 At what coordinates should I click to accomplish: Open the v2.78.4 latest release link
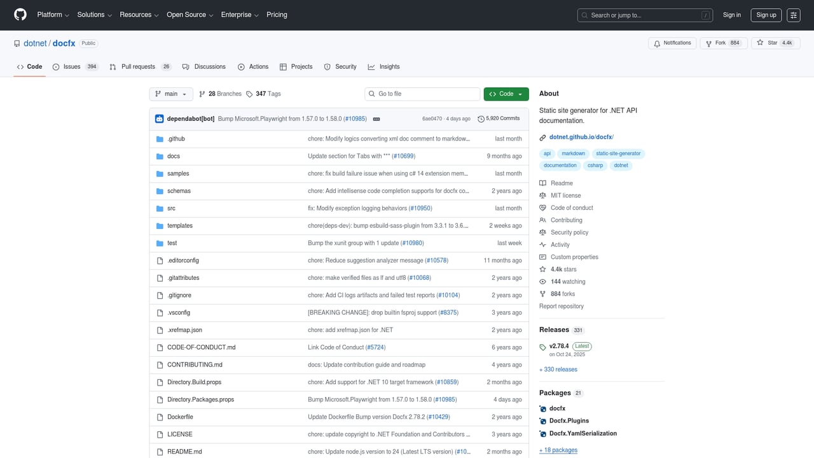pyautogui.click(x=558, y=346)
